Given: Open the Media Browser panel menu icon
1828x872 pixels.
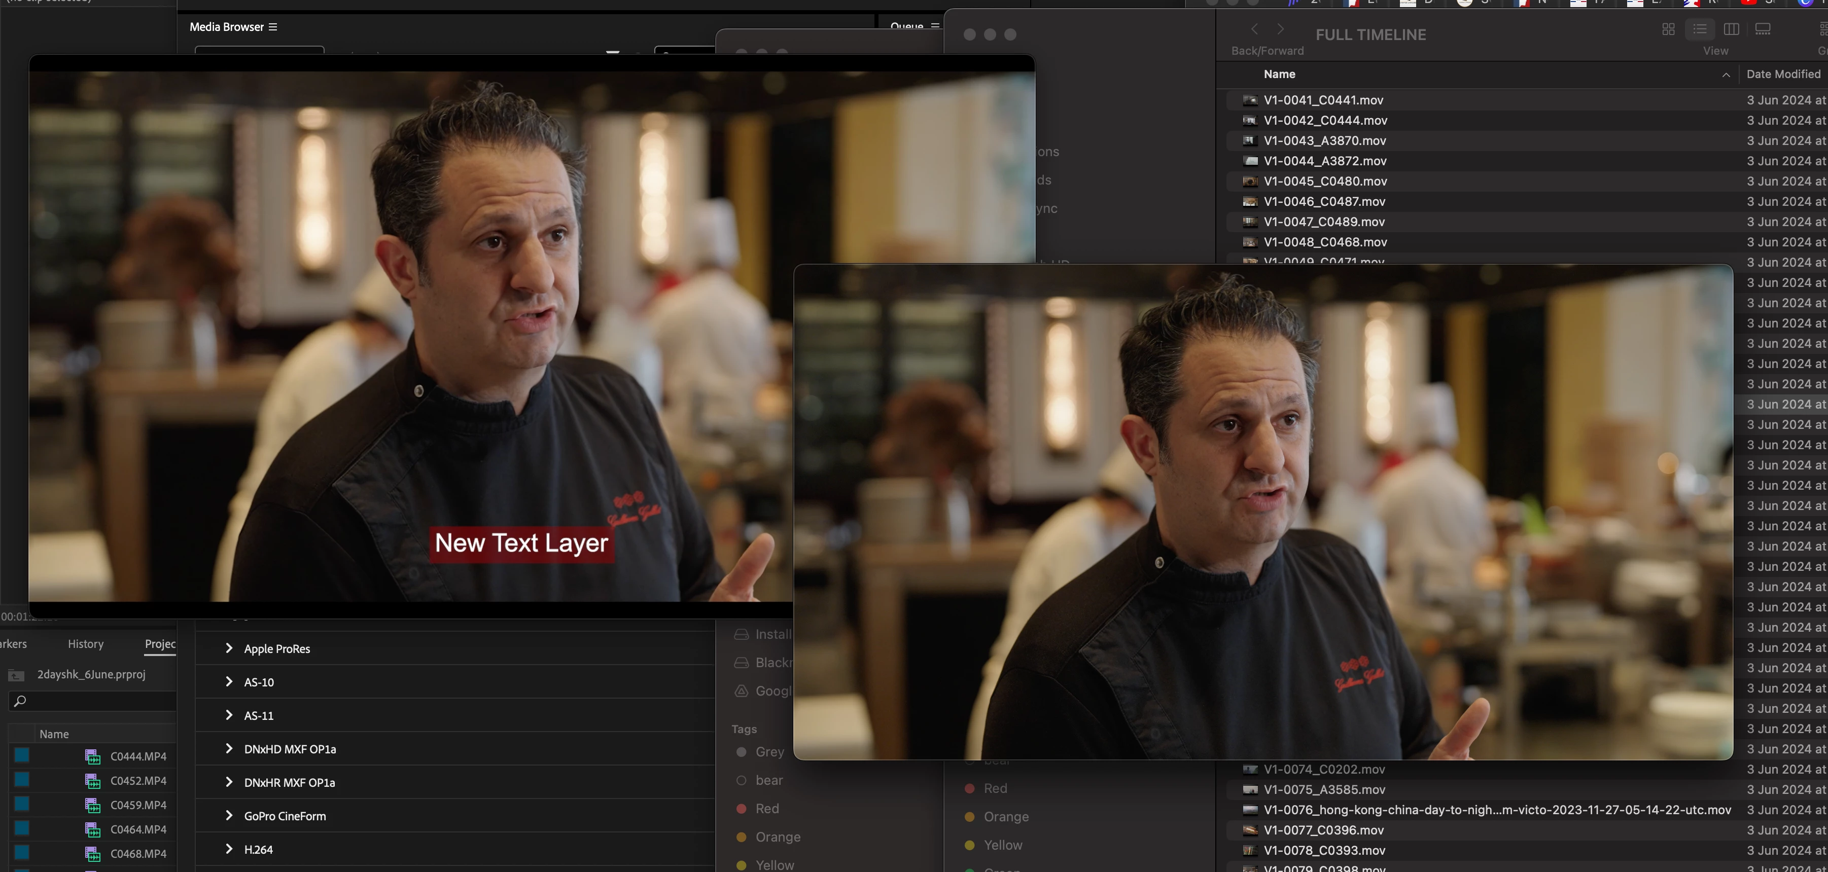Looking at the screenshot, I should 272,27.
